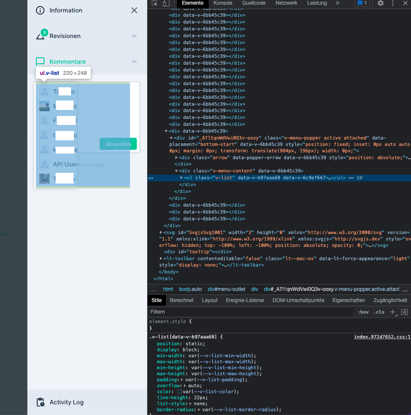The image size is (411, 415).
Task: Close the DevTools panel
Action: pyautogui.click(x=405, y=3)
